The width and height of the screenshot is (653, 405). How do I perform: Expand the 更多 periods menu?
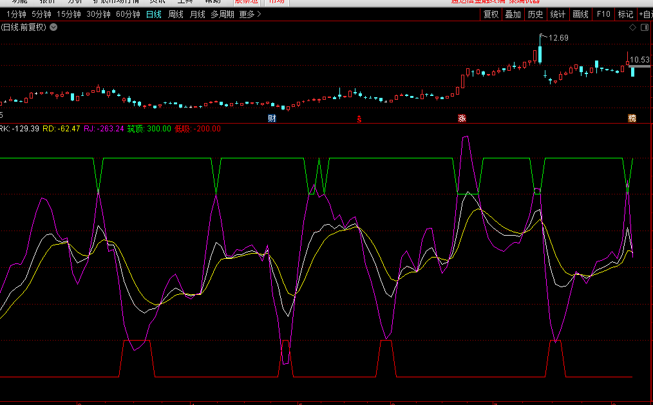click(250, 14)
